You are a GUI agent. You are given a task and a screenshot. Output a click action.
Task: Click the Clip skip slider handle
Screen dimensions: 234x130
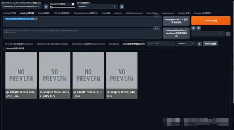(x=51, y=7)
